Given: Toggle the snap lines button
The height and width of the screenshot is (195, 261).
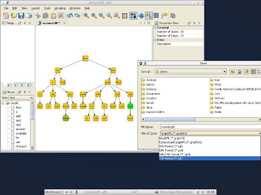Looking at the screenshot, I should (x=164, y=16).
